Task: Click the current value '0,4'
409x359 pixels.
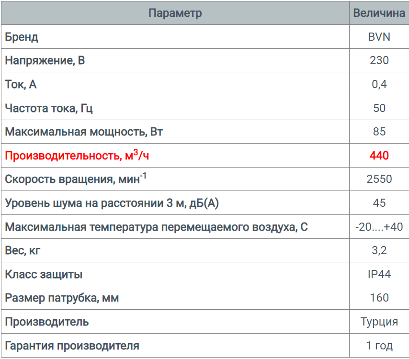Action: (379, 84)
